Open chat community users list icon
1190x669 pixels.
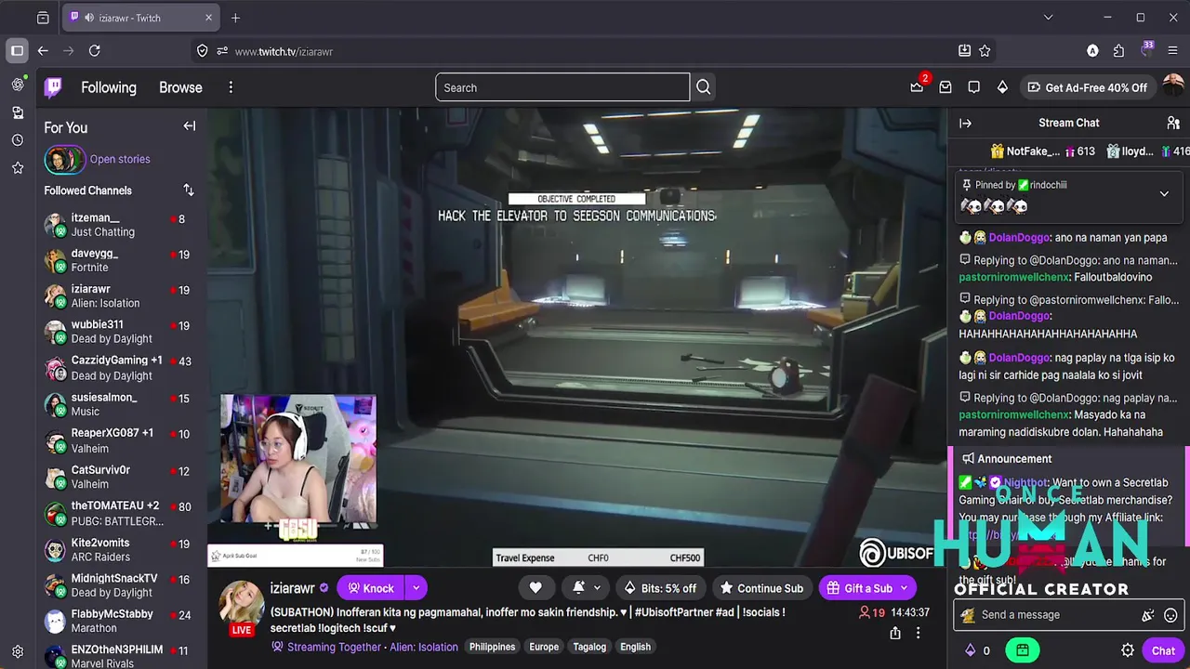pos(1173,123)
